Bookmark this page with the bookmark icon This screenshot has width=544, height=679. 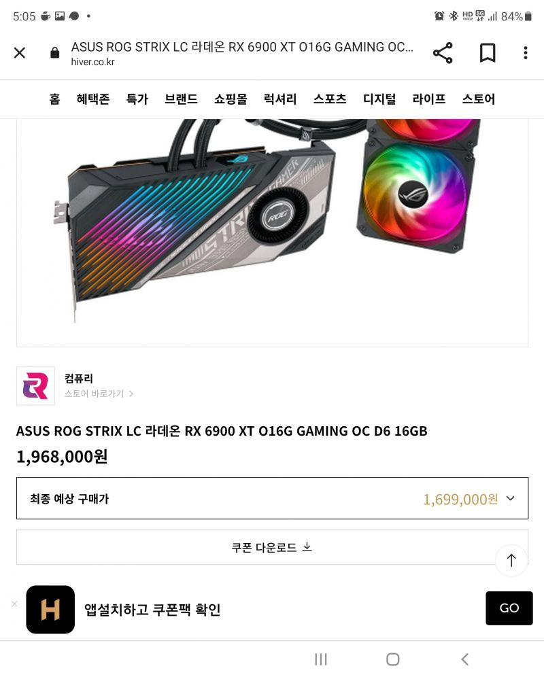[x=488, y=53]
